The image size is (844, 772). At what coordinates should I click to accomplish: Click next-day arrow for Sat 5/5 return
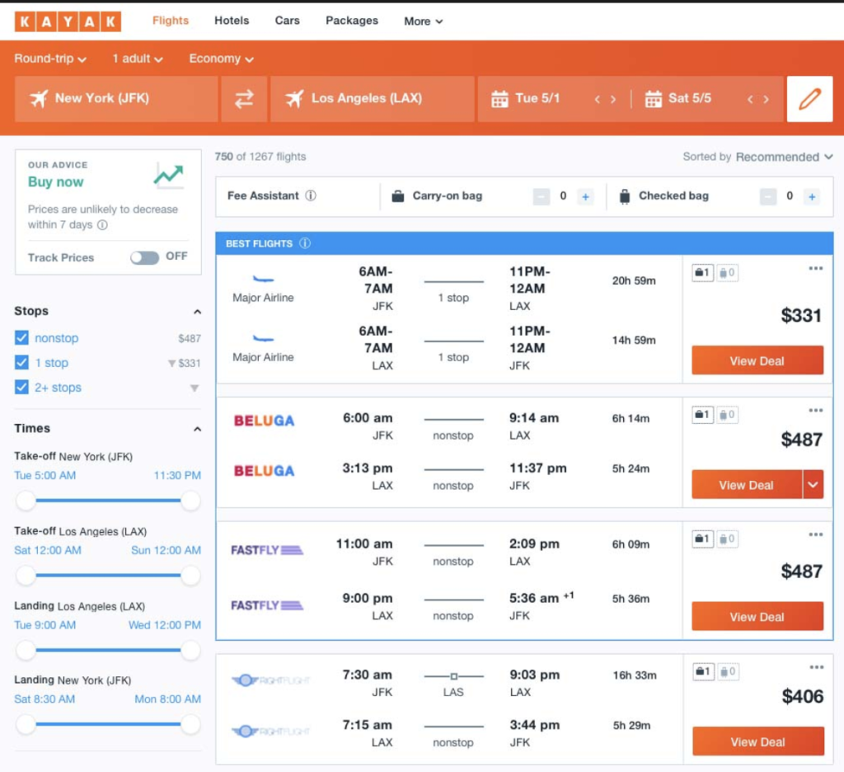pos(766,99)
